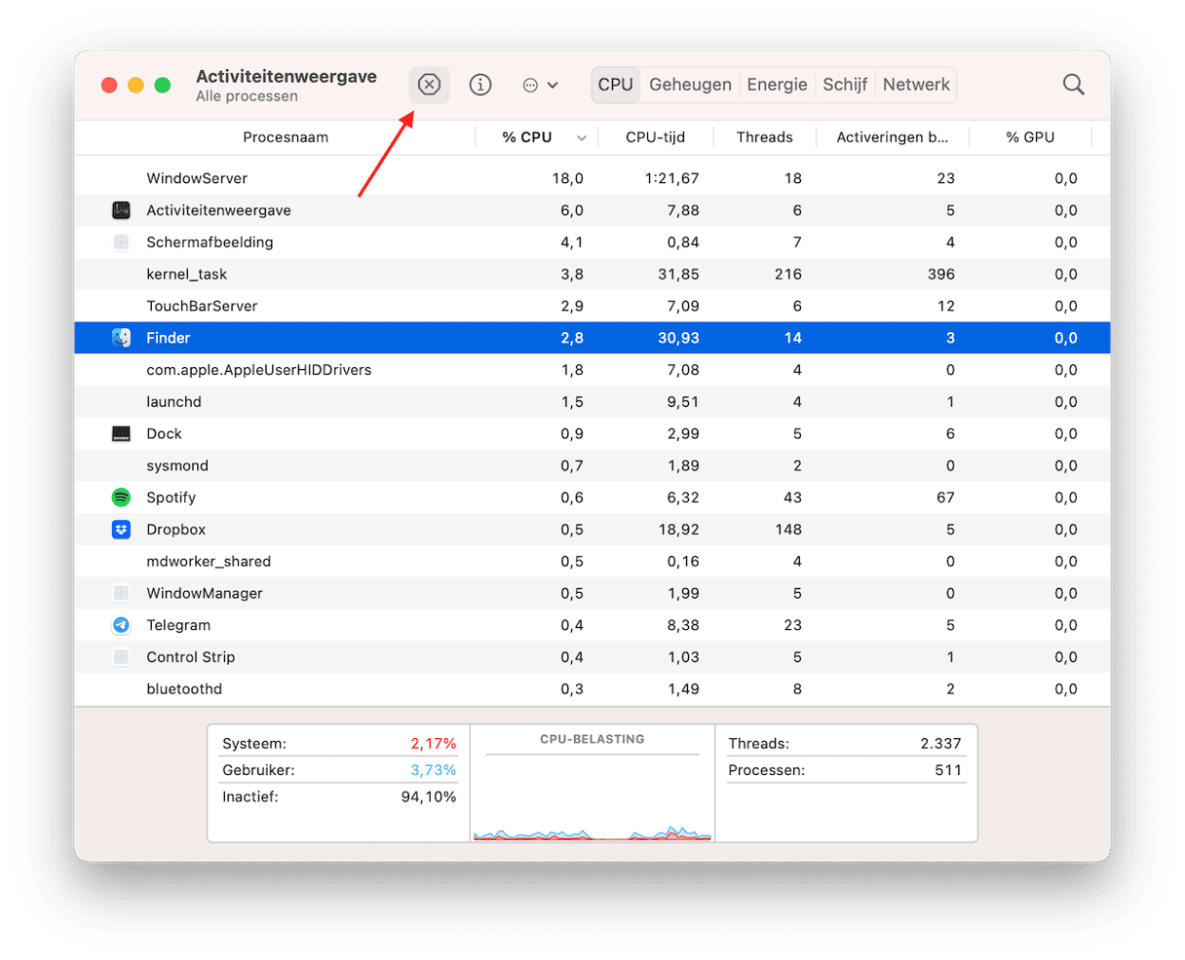Click the Dock process icon
1185x960 pixels.
click(x=121, y=434)
